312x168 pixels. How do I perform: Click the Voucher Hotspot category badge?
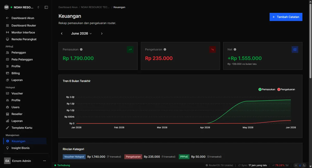[x=74, y=157]
